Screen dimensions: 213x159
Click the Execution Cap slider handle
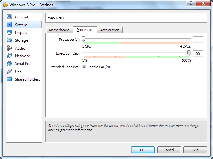(189, 53)
